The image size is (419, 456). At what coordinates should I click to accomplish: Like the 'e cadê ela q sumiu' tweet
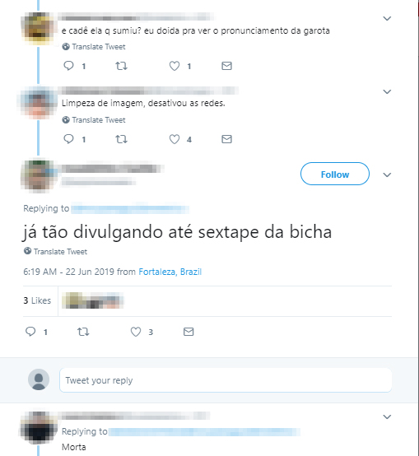coord(175,66)
